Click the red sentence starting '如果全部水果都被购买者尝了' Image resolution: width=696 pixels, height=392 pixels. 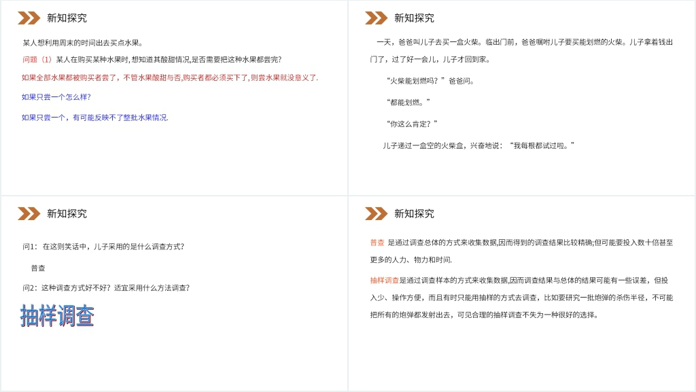click(x=170, y=77)
